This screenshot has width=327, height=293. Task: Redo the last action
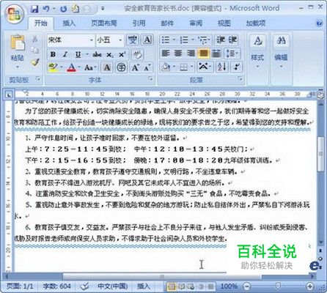coord(64,9)
